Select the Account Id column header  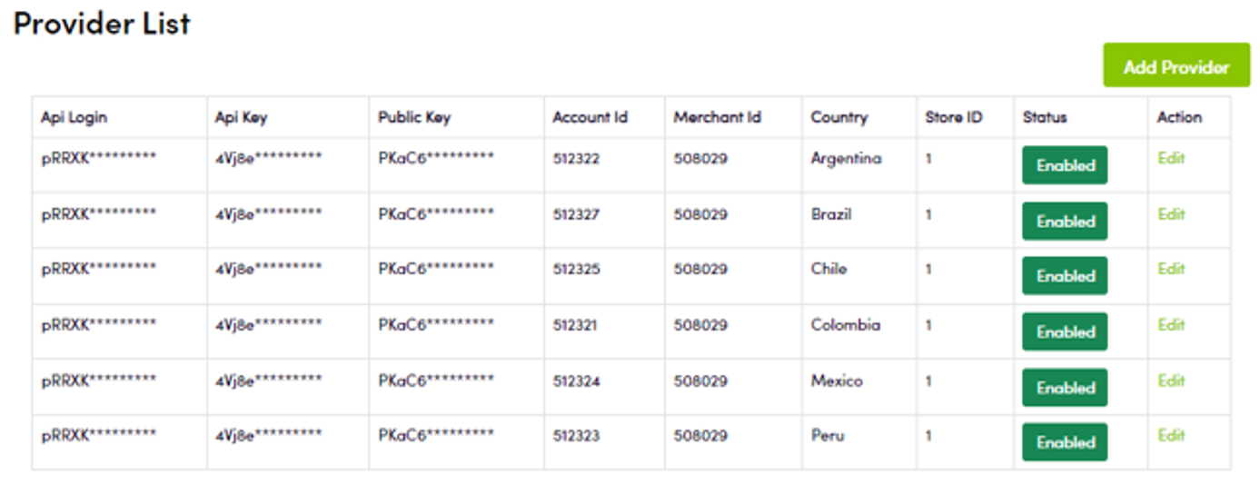click(590, 117)
